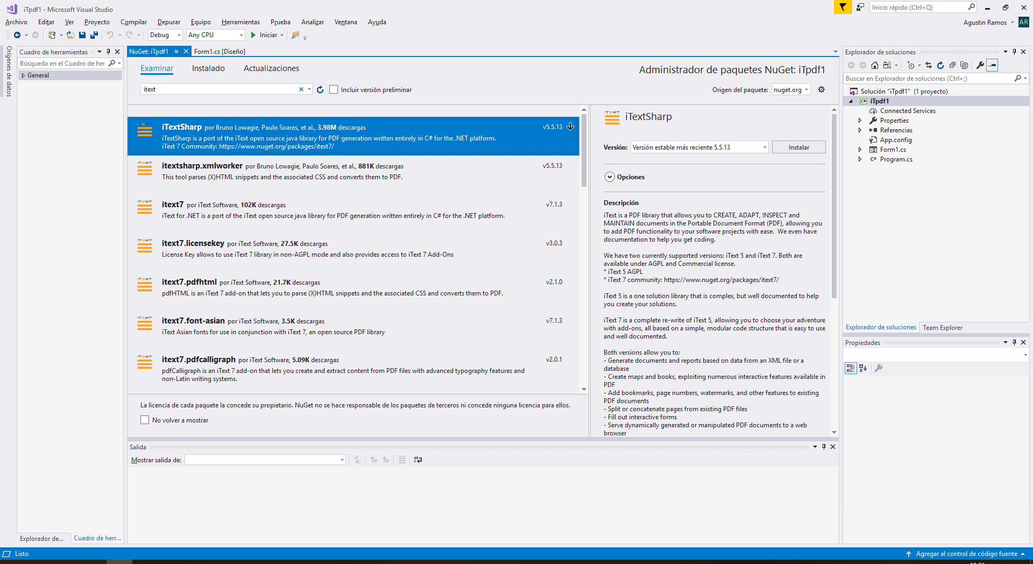Image resolution: width=1033 pixels, height=564 pixels.
Task: Open the Herramientas menu
Action: click(x=240, y=22)
